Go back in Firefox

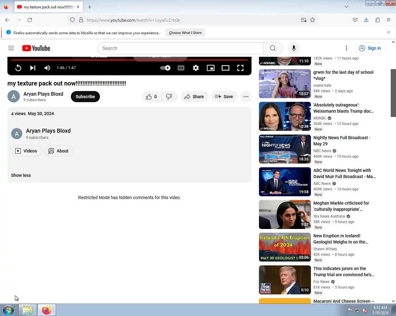coord(7,20)
